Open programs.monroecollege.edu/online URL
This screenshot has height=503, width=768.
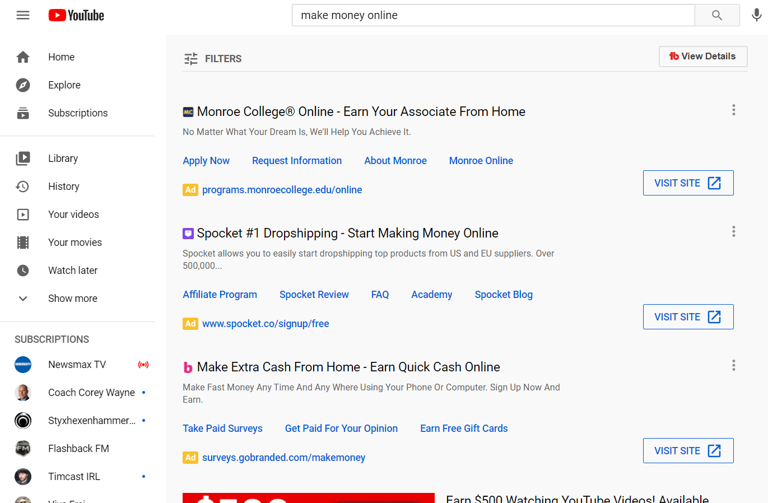pos(282,190)
